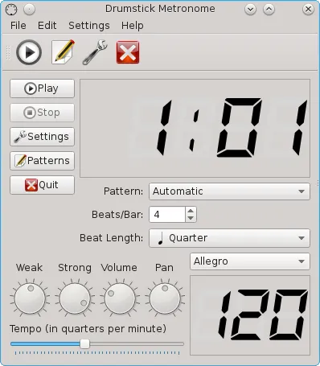Increase Beats/Bar with the up arrow
Image resolution: width=320 pixels, height=366 pixels.
point(191,211)
